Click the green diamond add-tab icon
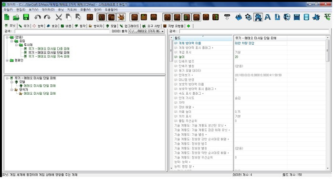This screenshot has height=179, width=334. (x=188, y=26)
